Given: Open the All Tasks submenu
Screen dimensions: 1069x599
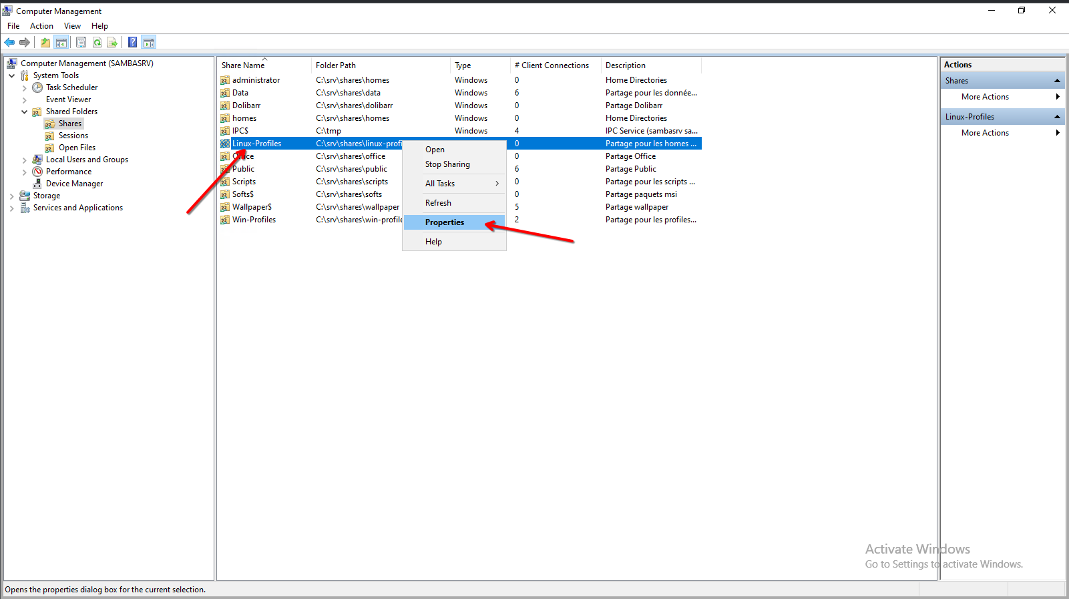Looking at the screenshot, I should tap(454, 184).
